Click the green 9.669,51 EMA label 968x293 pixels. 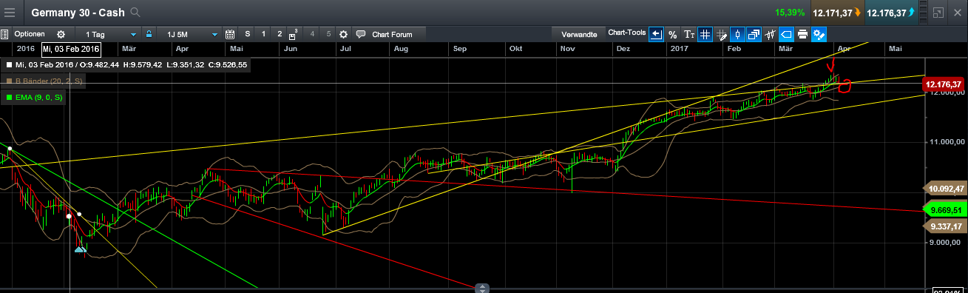[x=944, y=210]
